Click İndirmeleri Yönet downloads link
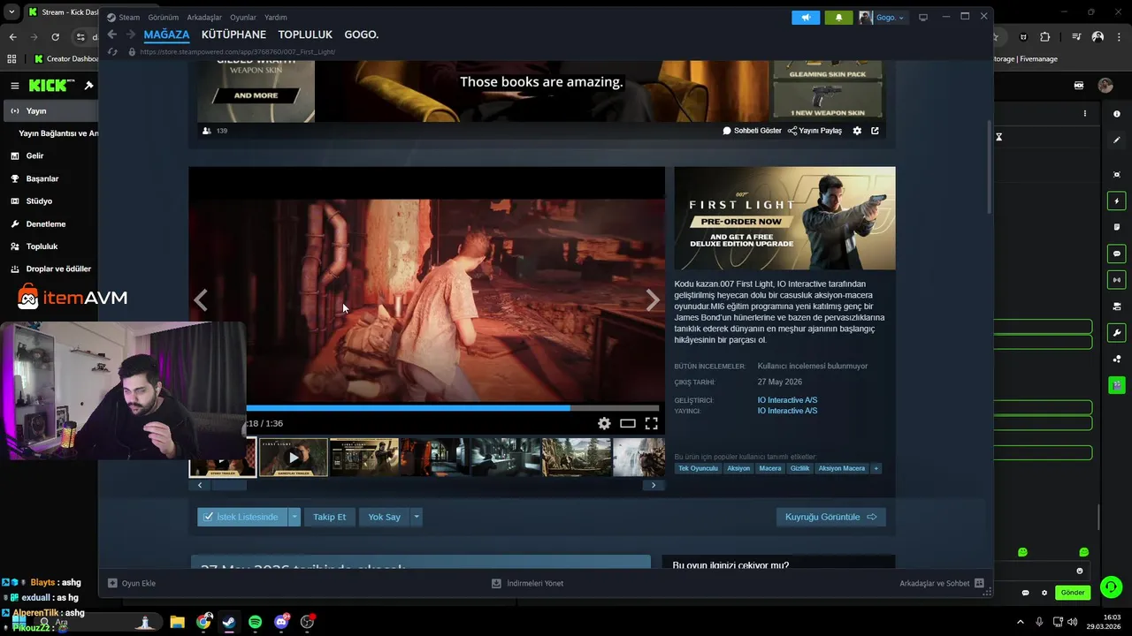Screen dimensions: 1132x636 [x=527, y=583]
